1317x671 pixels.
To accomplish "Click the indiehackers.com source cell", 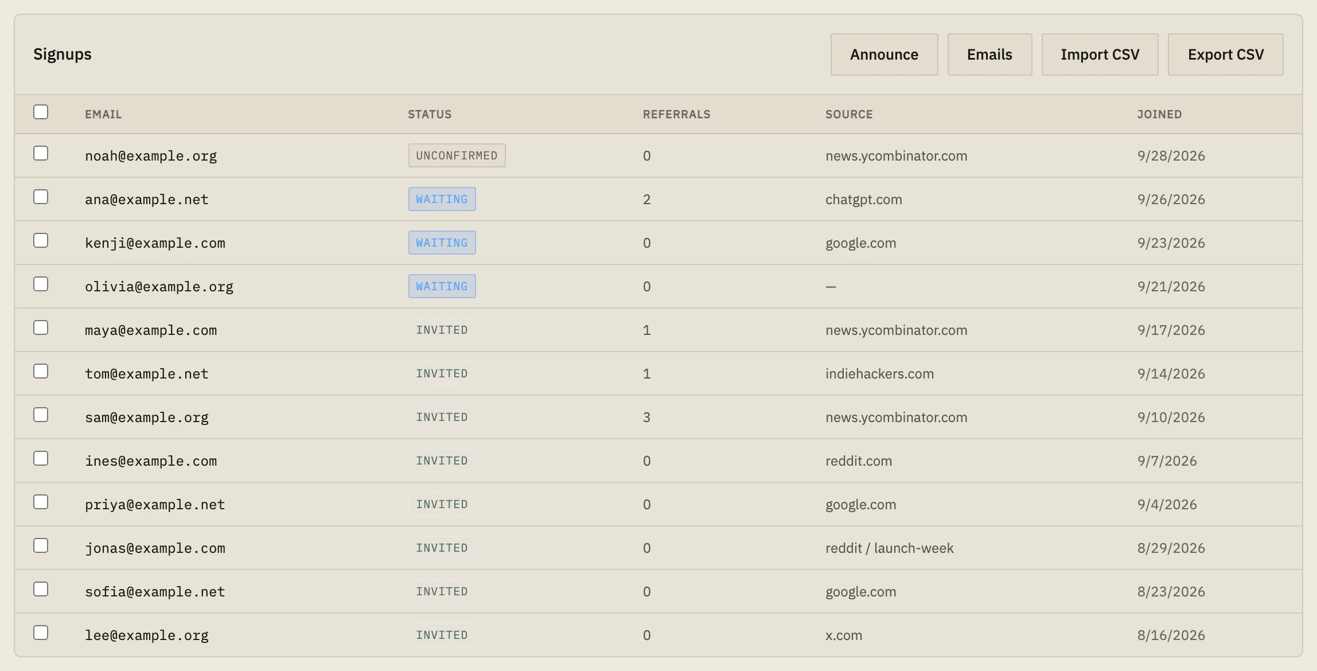I will click(x=879, y=374).
